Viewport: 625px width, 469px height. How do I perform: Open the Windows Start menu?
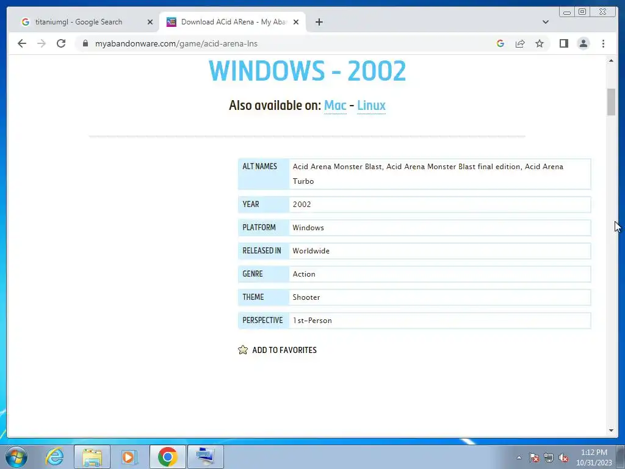point(16,457)
